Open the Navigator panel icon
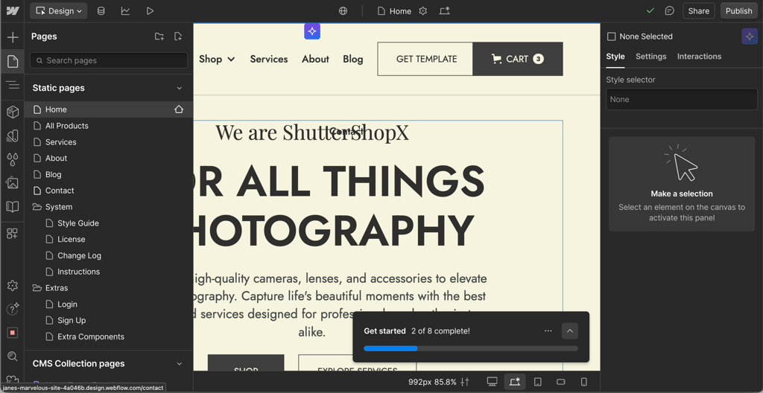The image size is (763, 393). coord(13,85)
